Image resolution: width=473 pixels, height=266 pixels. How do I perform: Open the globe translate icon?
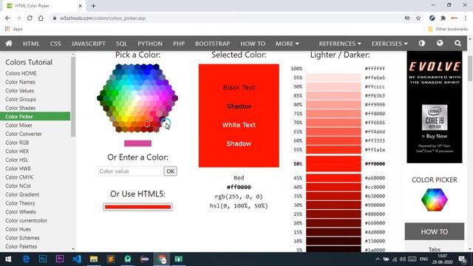(x=440, y=44)
